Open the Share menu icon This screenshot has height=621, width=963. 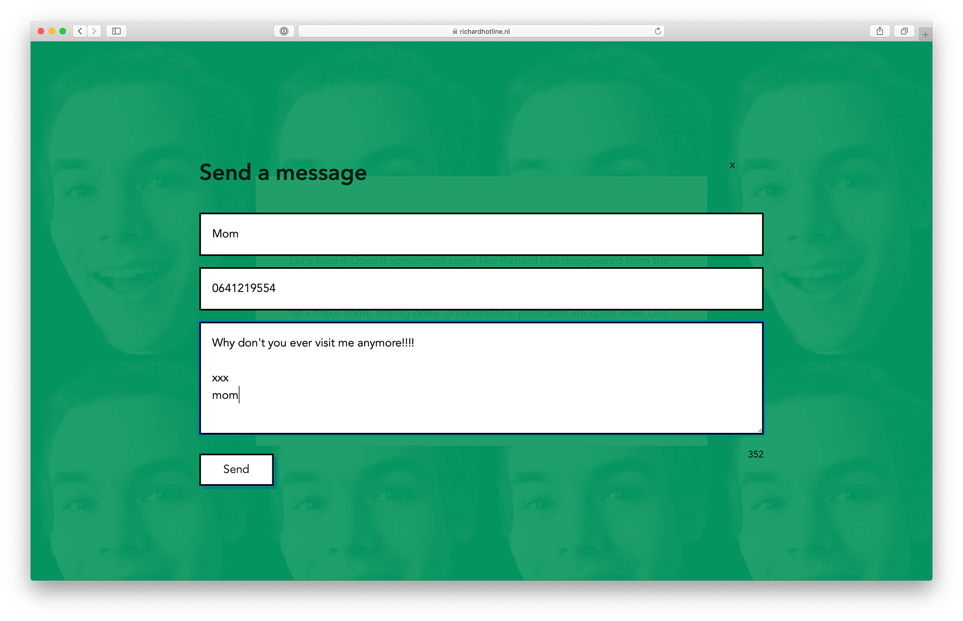[880, 31]
